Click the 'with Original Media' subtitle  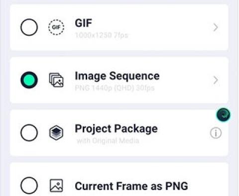pos(108,141)
